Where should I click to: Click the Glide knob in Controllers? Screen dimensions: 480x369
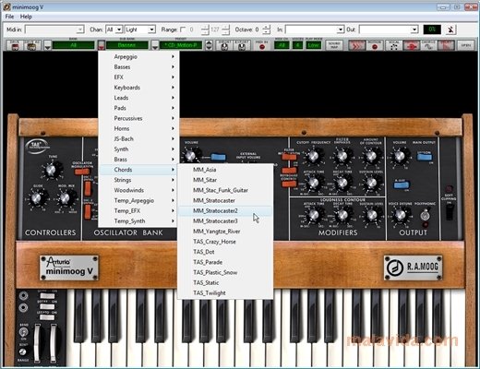pyautogui.click(x=37, y=198)
